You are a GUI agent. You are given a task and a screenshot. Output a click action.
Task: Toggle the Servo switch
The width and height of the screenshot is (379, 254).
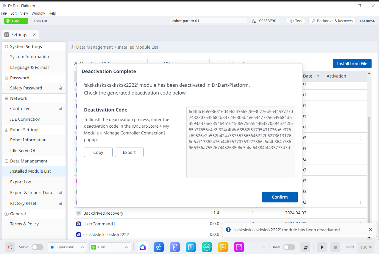38,247
